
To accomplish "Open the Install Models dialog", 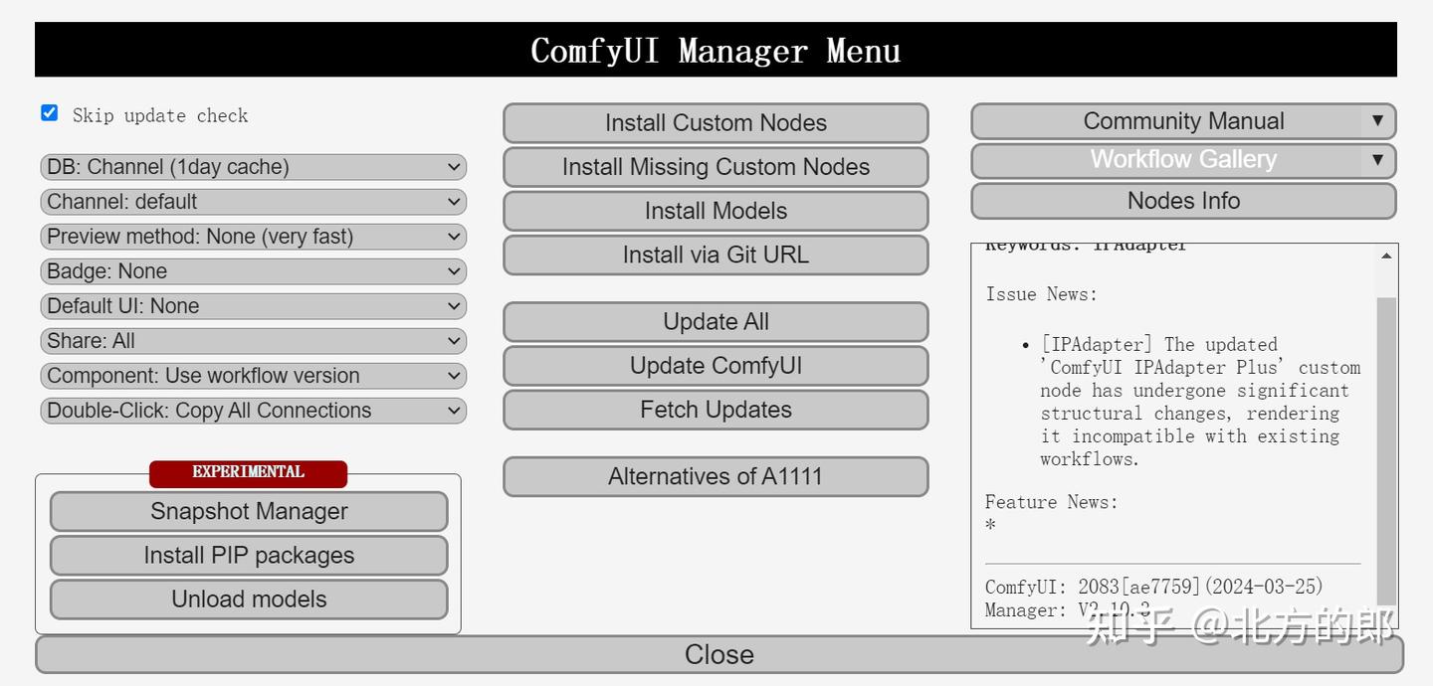I will pyautogui.click(x=716, y=211).
